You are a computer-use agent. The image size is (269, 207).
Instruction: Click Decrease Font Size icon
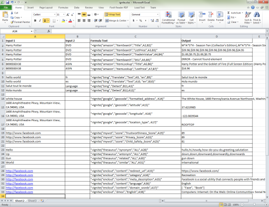click(72, 14)
